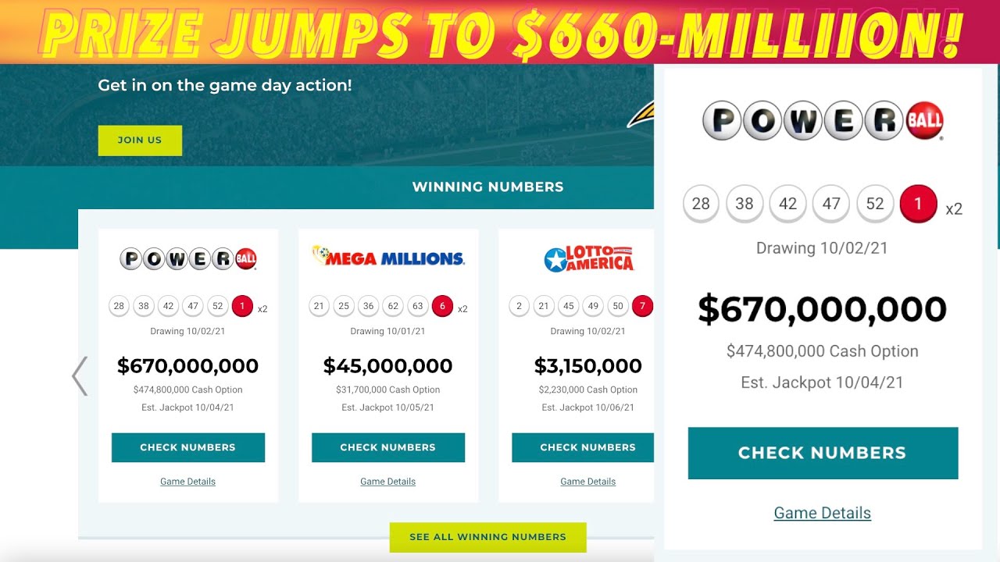Click the Lotto America logo

point(588,259)
